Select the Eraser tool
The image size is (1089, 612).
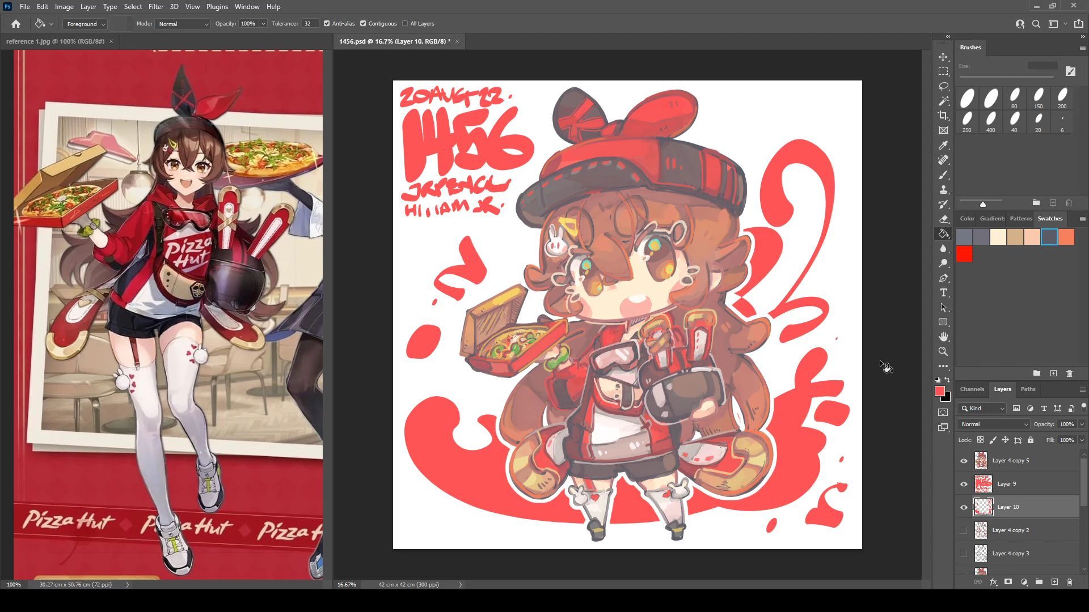[x=943, y=219]
